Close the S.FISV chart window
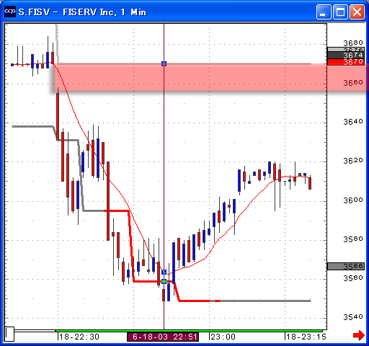Image resolution: width=369 pixels, height=346 pixels. (x=357, y=12)
